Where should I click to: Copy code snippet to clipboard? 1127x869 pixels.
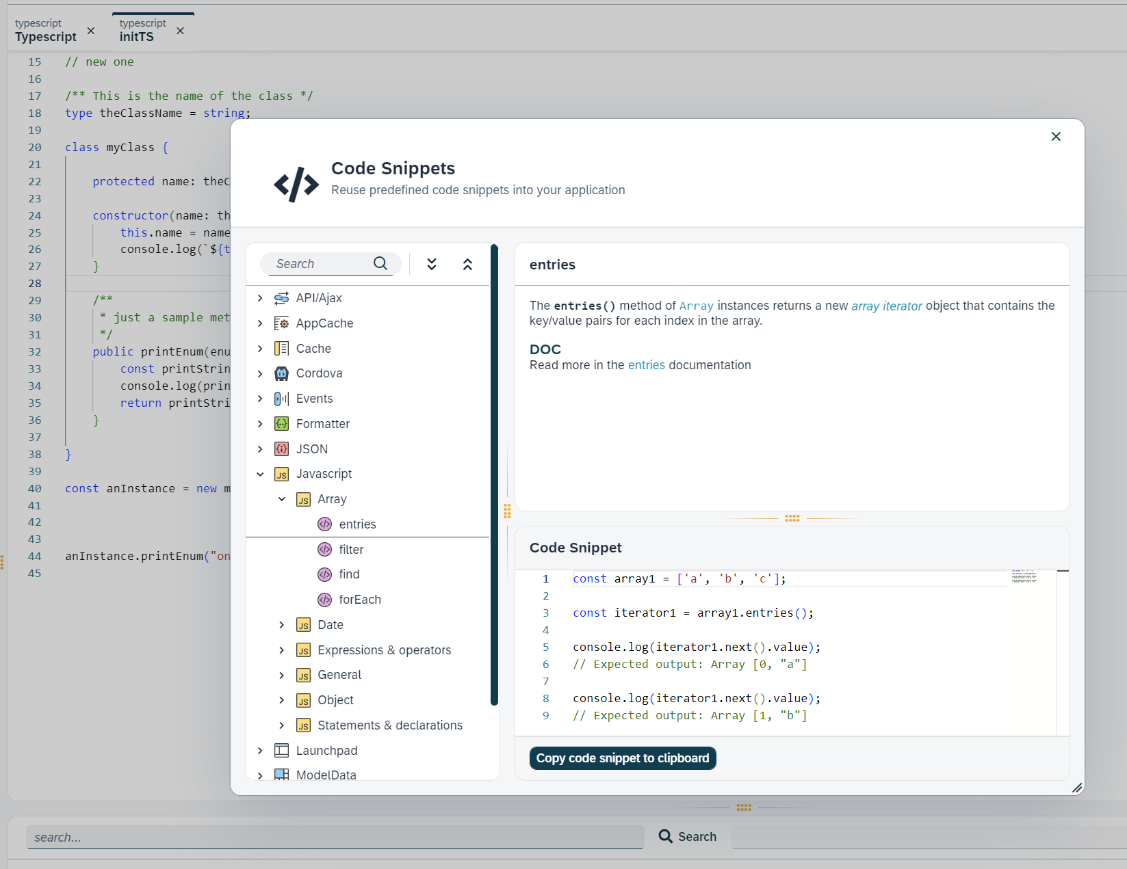tap(623, 758)
